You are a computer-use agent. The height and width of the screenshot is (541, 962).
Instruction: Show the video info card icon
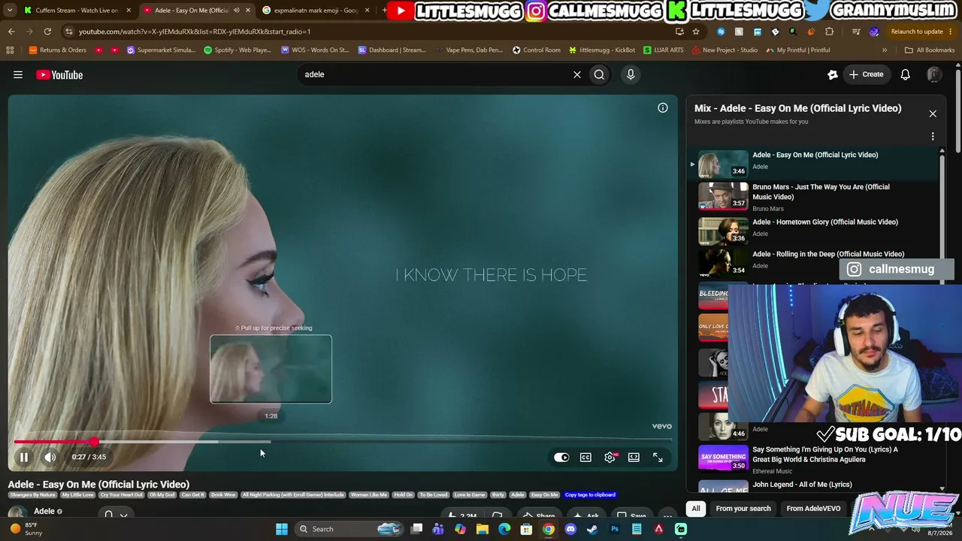[663, 108]
